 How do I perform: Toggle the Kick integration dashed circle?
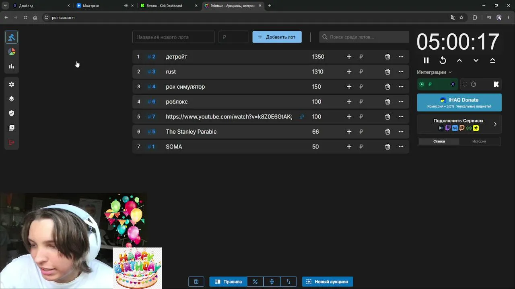tap(465, 84)
